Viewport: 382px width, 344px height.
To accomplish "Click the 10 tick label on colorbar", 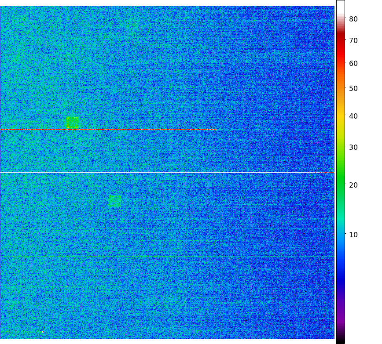I will (353, 235).
